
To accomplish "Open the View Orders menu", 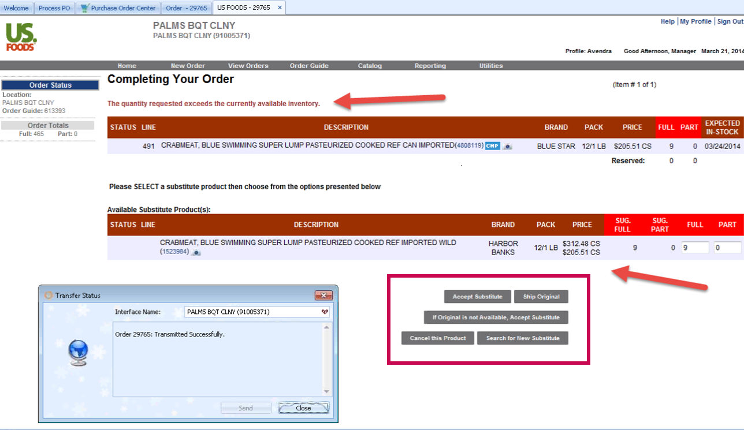I will tap(248, 66).
